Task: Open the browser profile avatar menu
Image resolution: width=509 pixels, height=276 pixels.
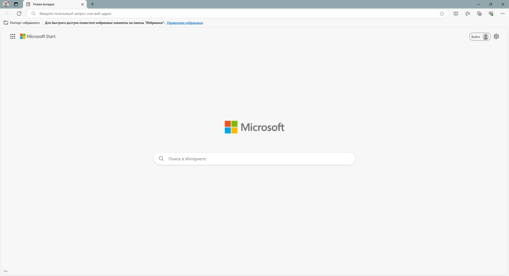Action: pos(6,4)
